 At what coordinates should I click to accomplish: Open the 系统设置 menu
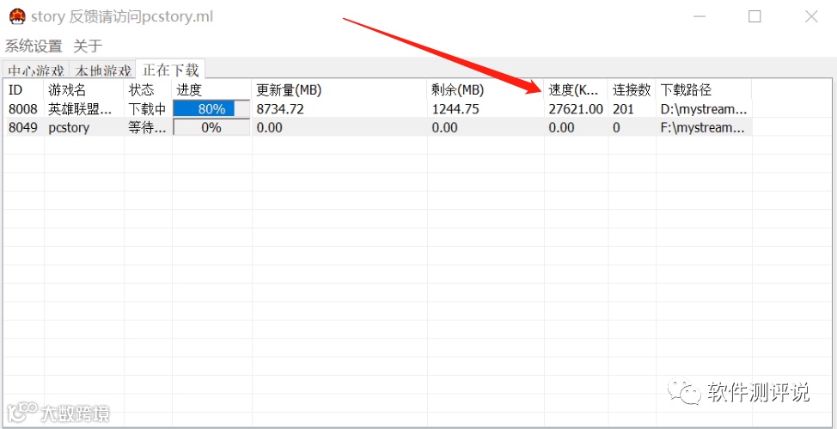pos(34,46)
